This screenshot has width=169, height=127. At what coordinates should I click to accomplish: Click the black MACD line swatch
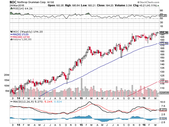(11, 102)
